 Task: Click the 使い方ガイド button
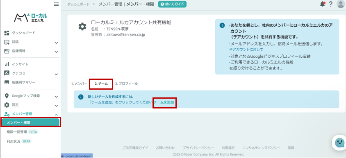point(172,4)
